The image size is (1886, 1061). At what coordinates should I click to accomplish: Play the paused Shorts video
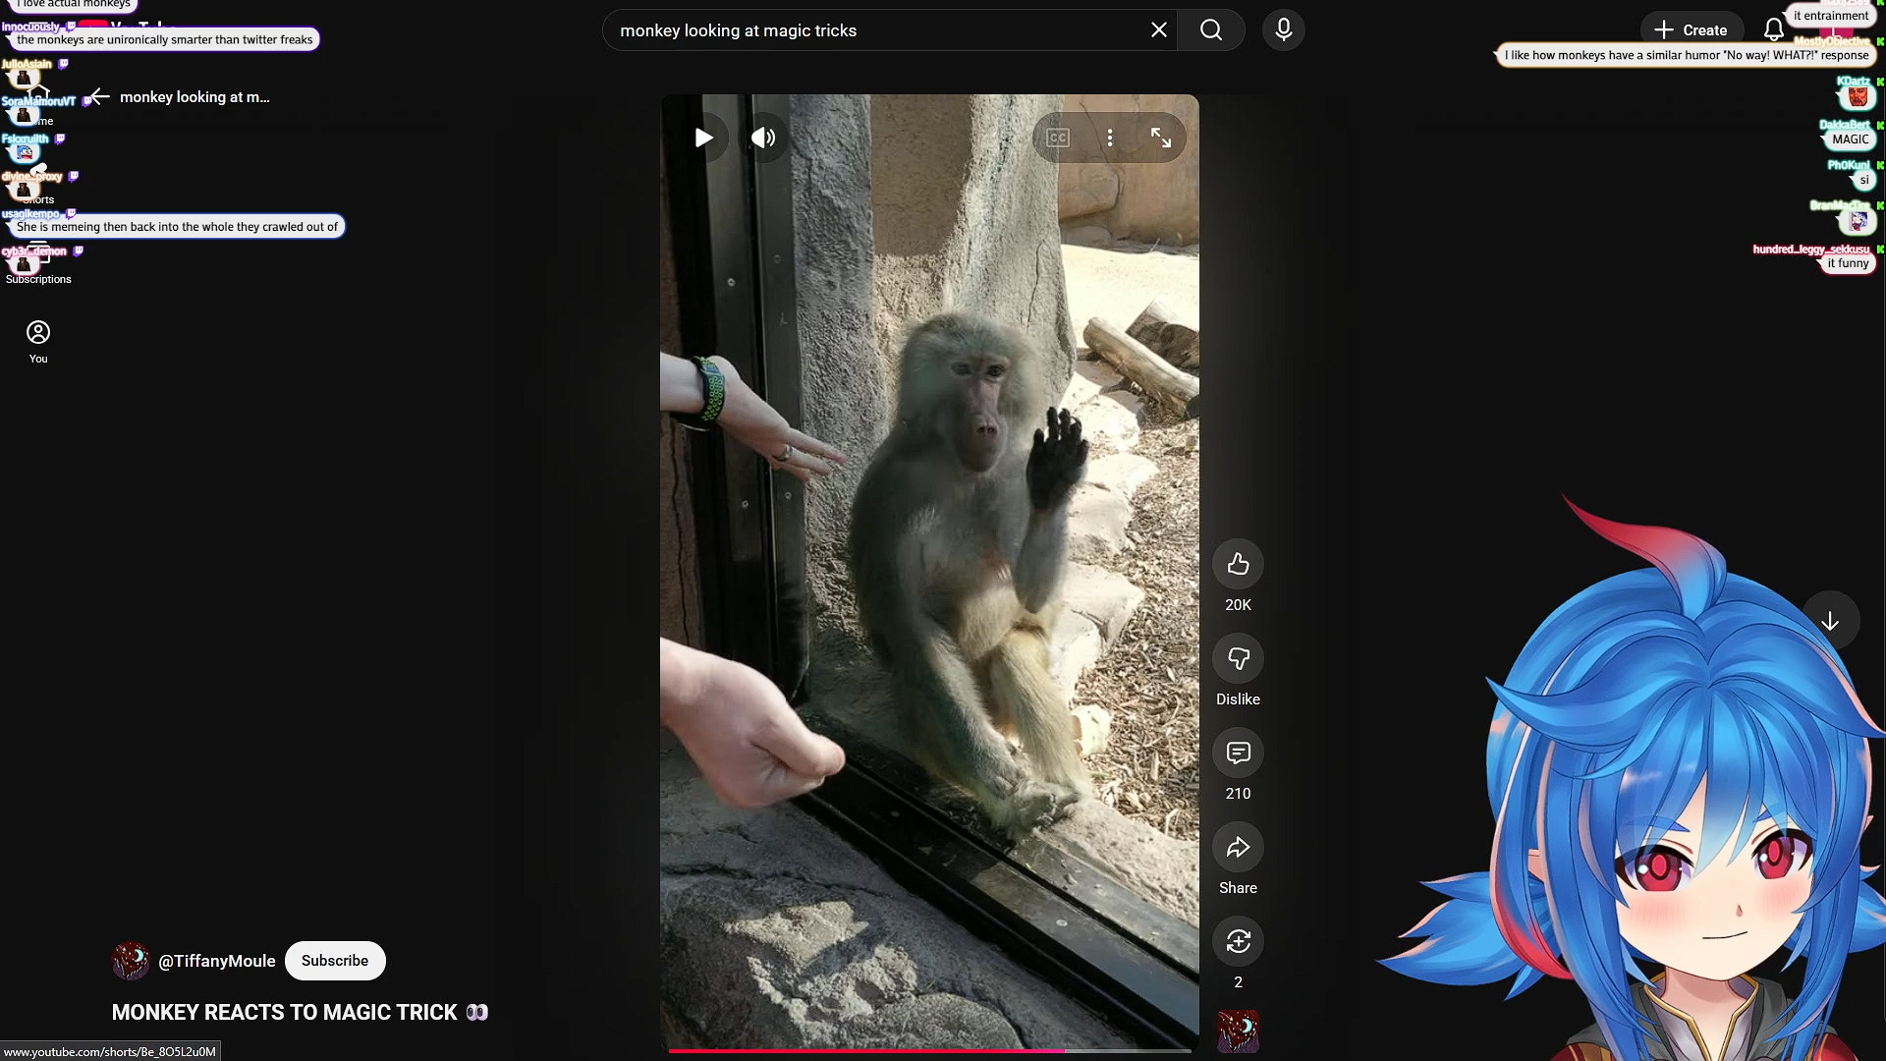coord(703,138)
